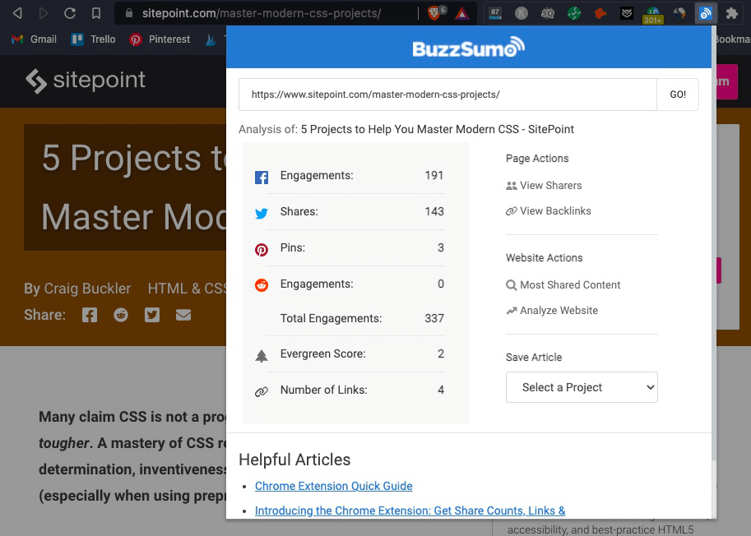Toggle the BuzzSumo extension toolbar icon
The width and height of the screenshot is (751, 536).
706,13
